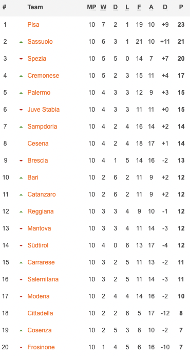Visit the Salernitana team page
This screenshot has width=190, height=356.
click(43, 279)
